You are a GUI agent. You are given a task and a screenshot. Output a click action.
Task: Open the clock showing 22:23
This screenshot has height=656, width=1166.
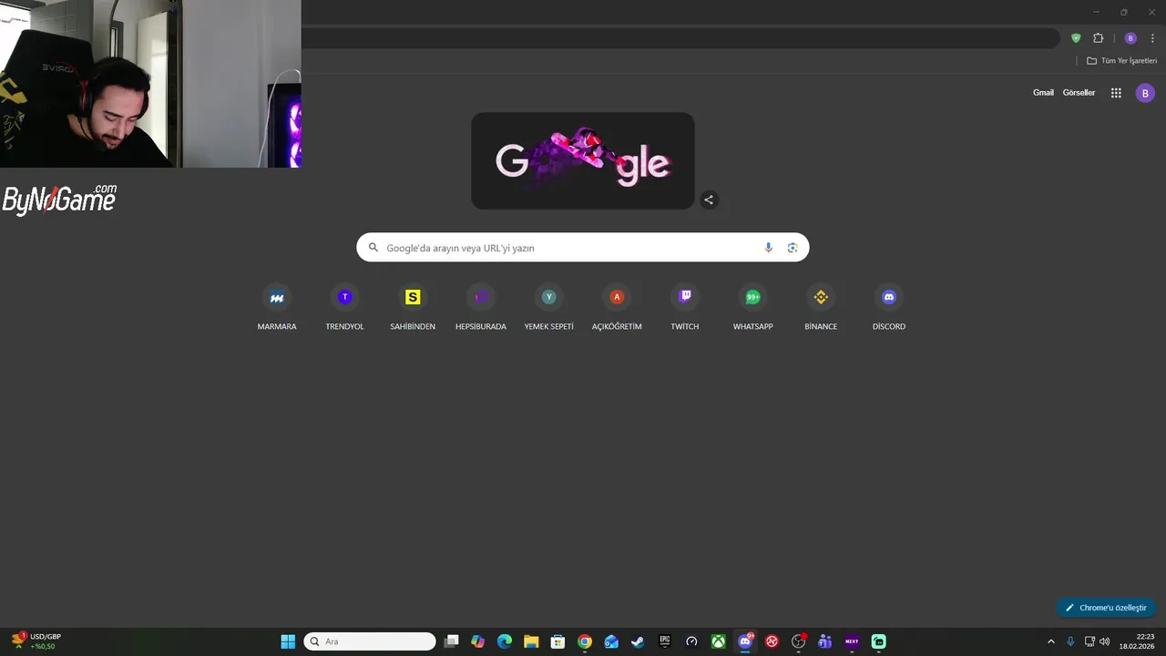(1139, 641)
